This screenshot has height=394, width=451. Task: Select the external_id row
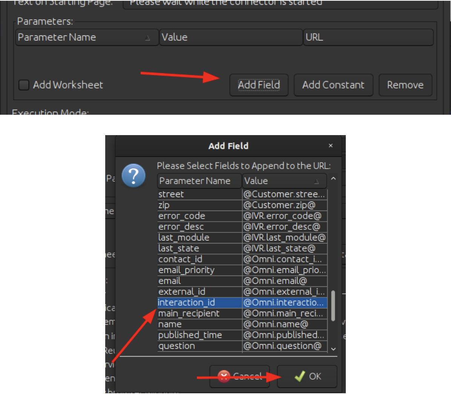[242, 292]
